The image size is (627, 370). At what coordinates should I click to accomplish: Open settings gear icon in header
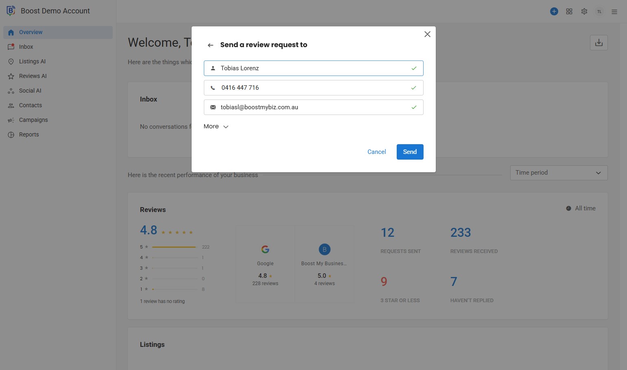coord(584,11)
